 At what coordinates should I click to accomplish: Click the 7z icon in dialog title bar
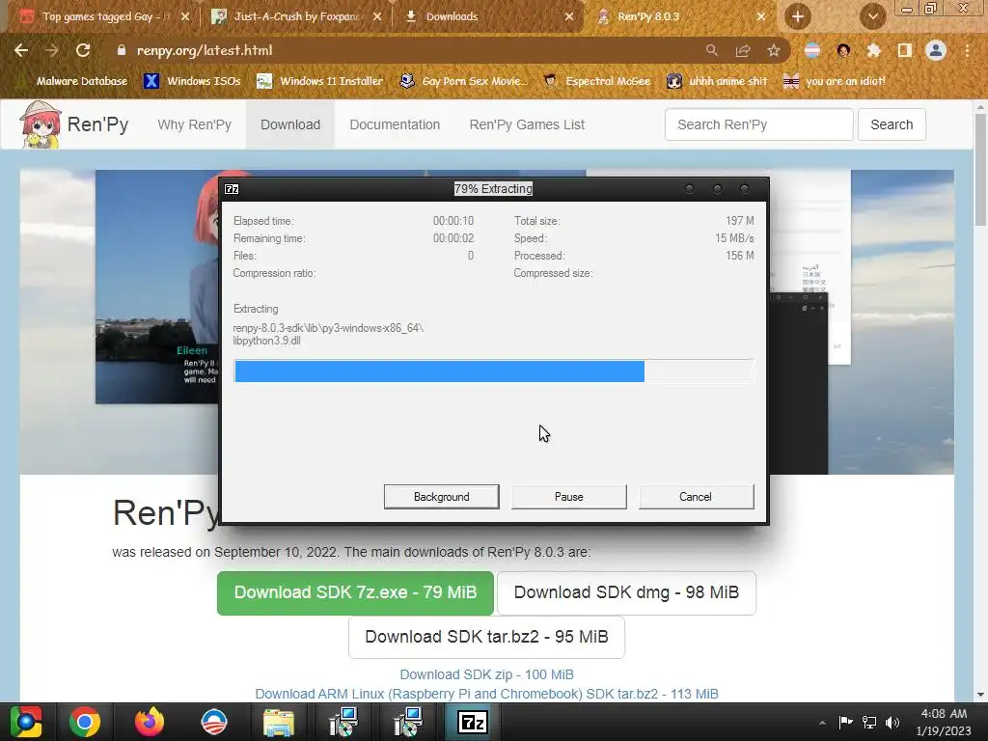(x=232, y=189)
